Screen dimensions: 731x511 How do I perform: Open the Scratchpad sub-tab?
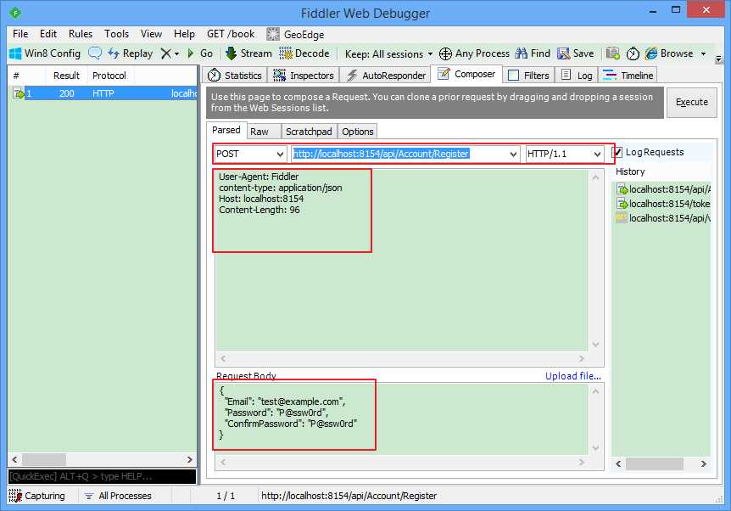pos(309,132)
